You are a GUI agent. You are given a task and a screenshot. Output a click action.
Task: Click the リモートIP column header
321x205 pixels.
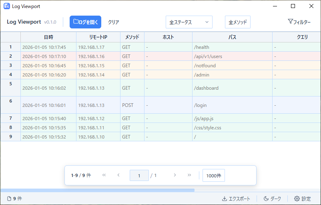pos(98,37)
